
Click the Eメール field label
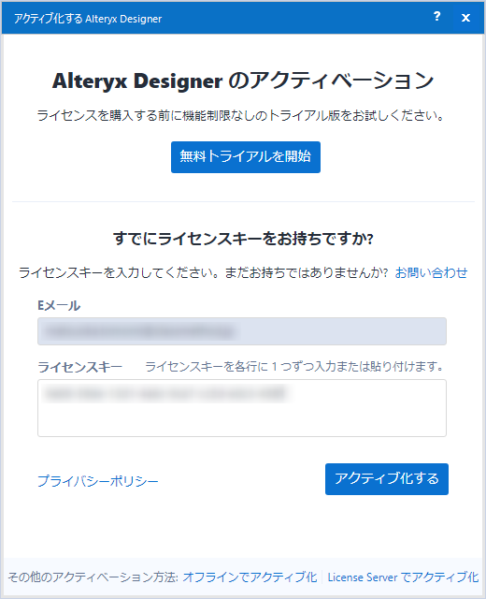pyautogui.click(x=59, y=306)
